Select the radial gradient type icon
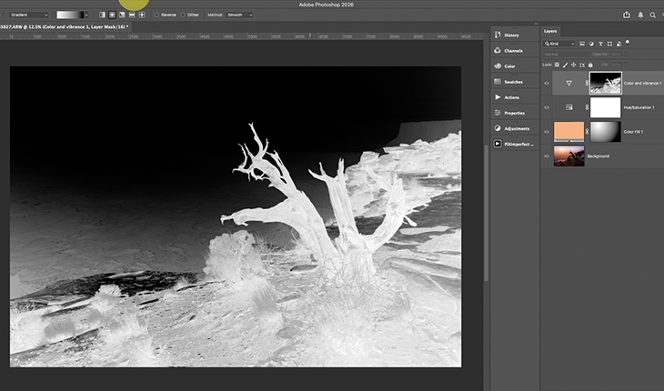The width and height of the screenshot is (664, 391). [111, 15]
